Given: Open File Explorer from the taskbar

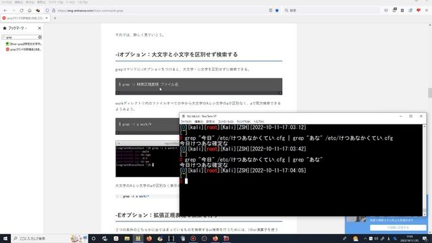Looking at the screenshot, I should (127, 238).
